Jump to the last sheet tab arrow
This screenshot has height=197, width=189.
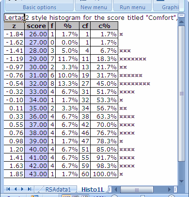pyautogui.click(x=30, y=189)
